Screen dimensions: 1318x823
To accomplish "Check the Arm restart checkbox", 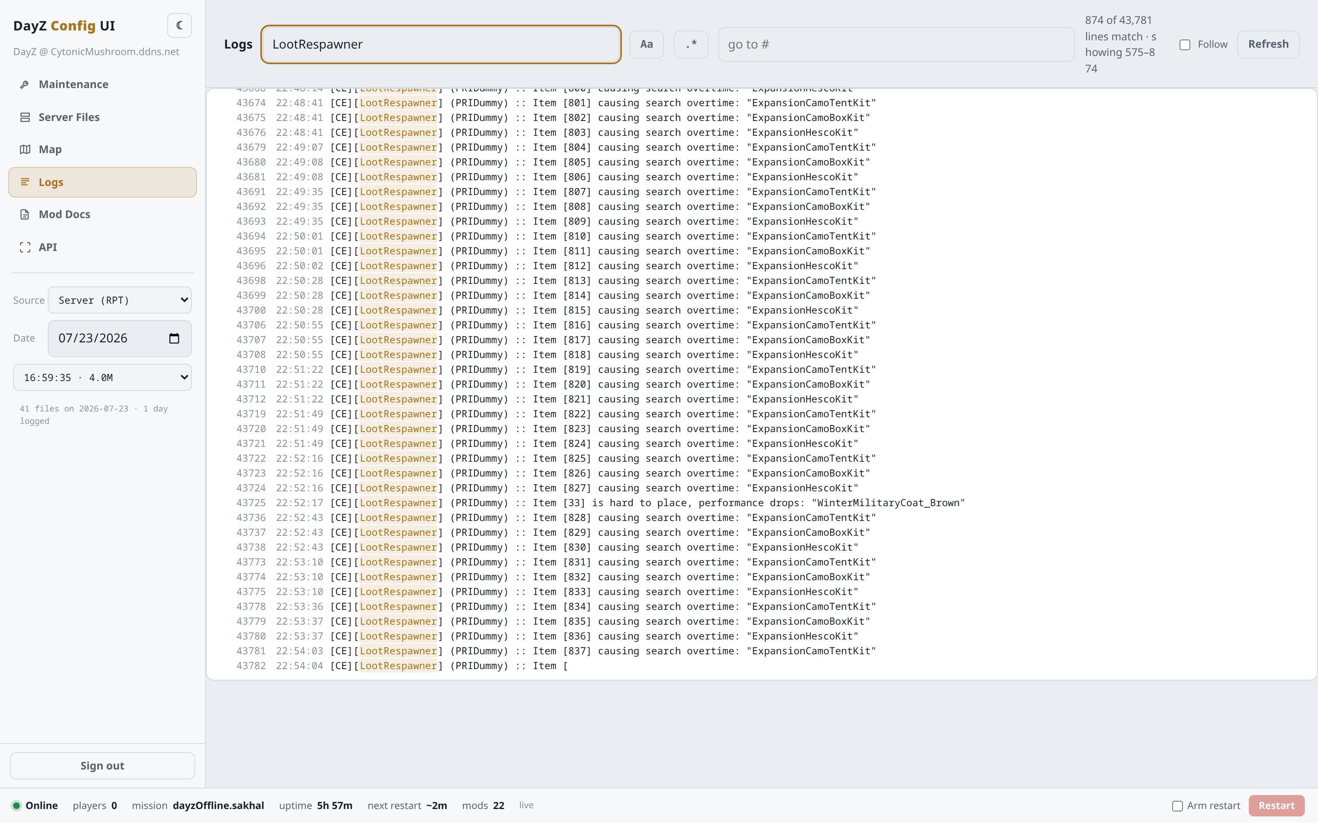I will 1178,806.
